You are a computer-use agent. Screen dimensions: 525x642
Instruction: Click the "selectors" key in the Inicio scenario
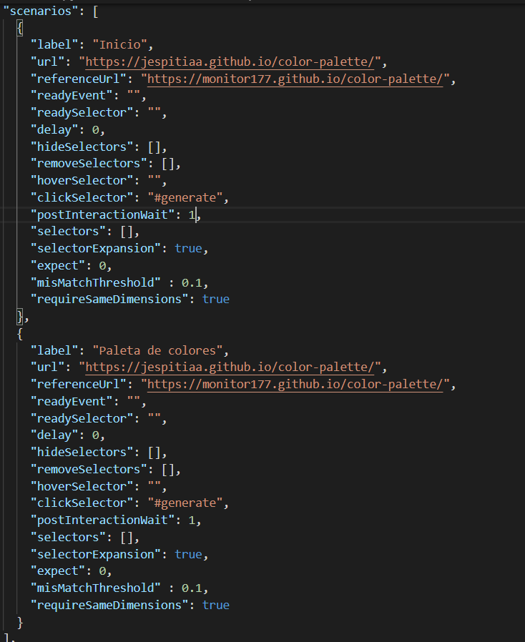click(68, 232)
